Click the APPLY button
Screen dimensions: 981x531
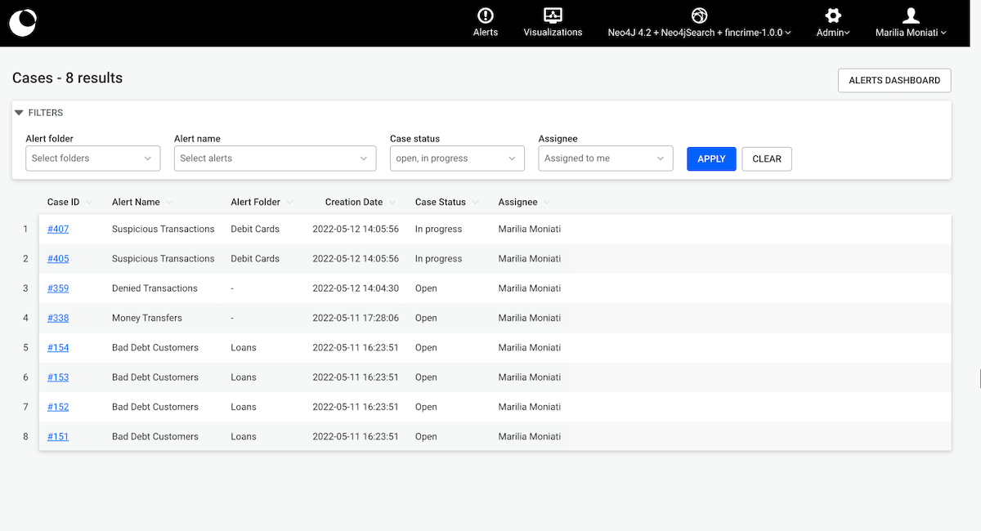coord(711,158)
